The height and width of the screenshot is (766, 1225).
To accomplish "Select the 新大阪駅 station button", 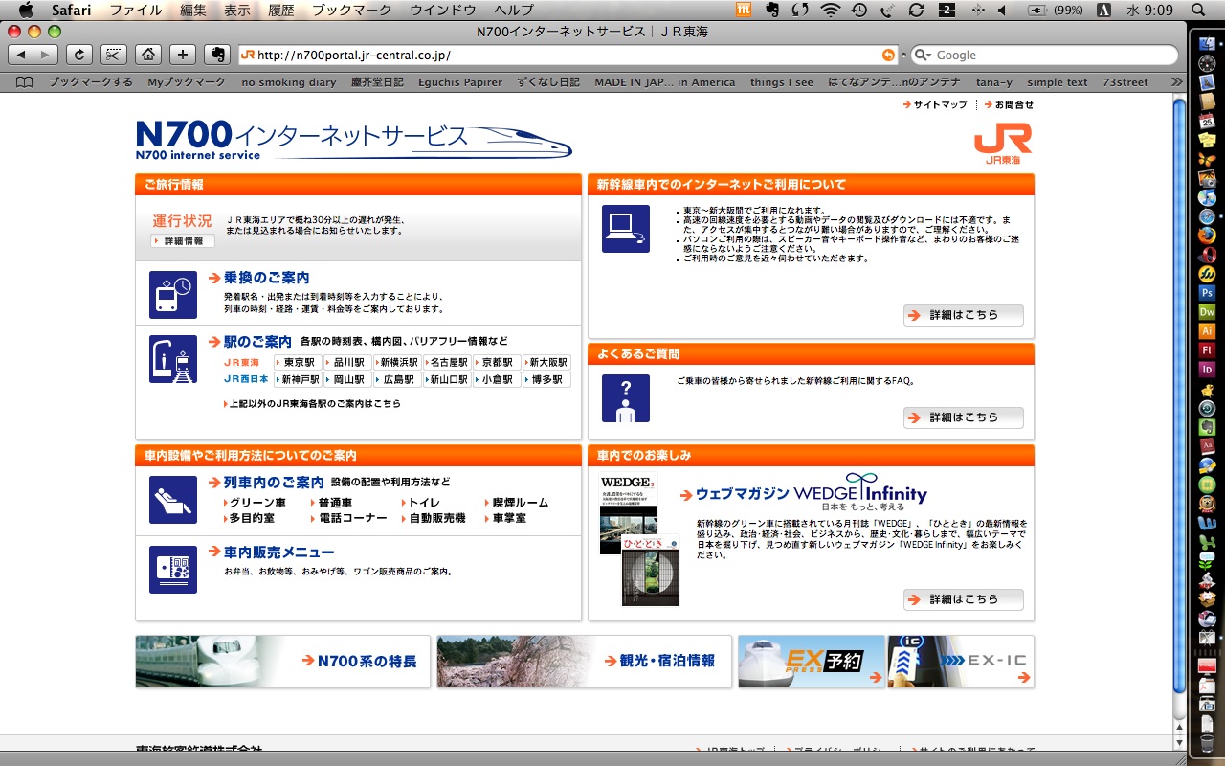I will click(x=547, y=363).
